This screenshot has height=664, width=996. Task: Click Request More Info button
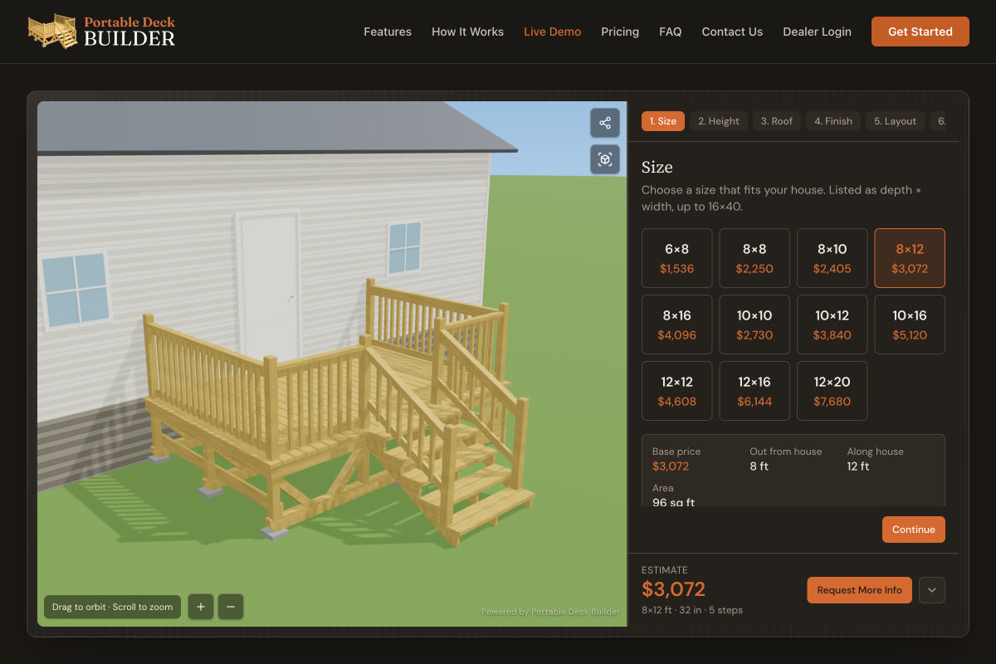coord(859,590)
